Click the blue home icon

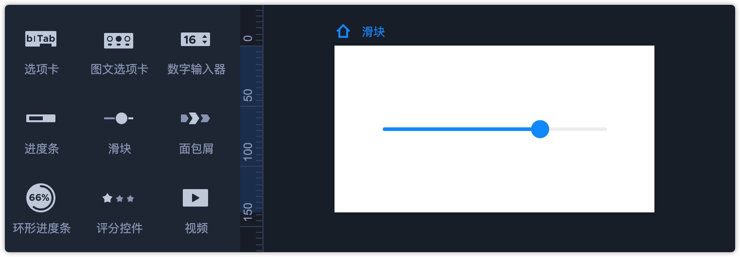point(343,32)
